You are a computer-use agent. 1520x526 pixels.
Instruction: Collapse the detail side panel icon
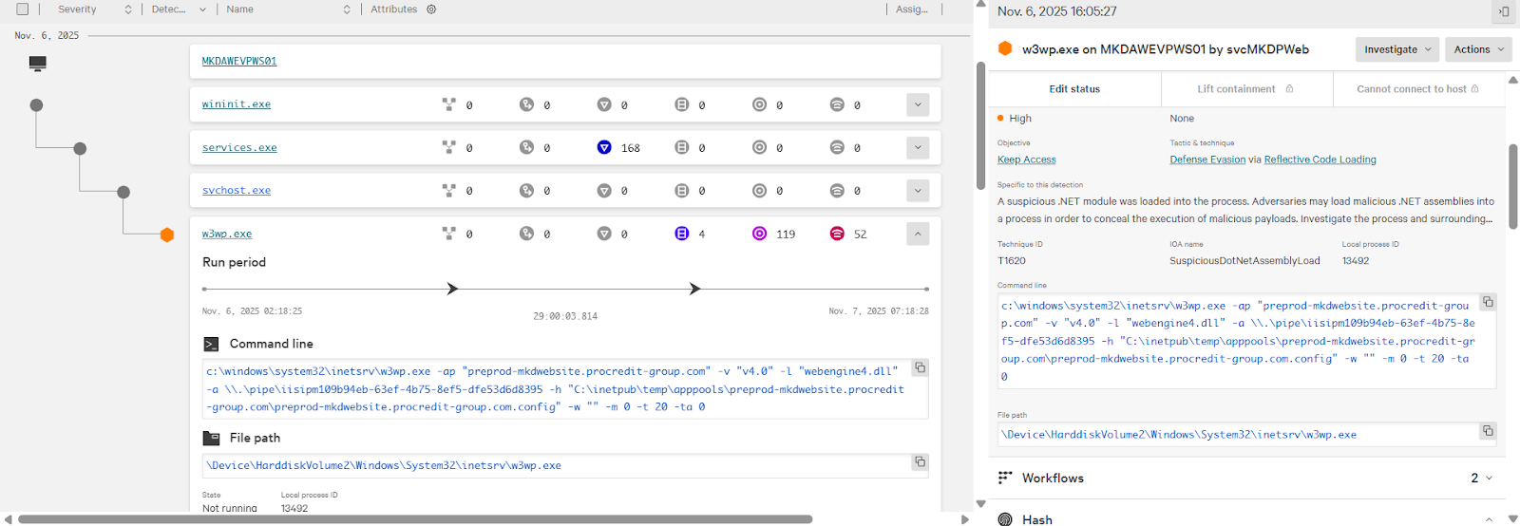pos(1503,11)
